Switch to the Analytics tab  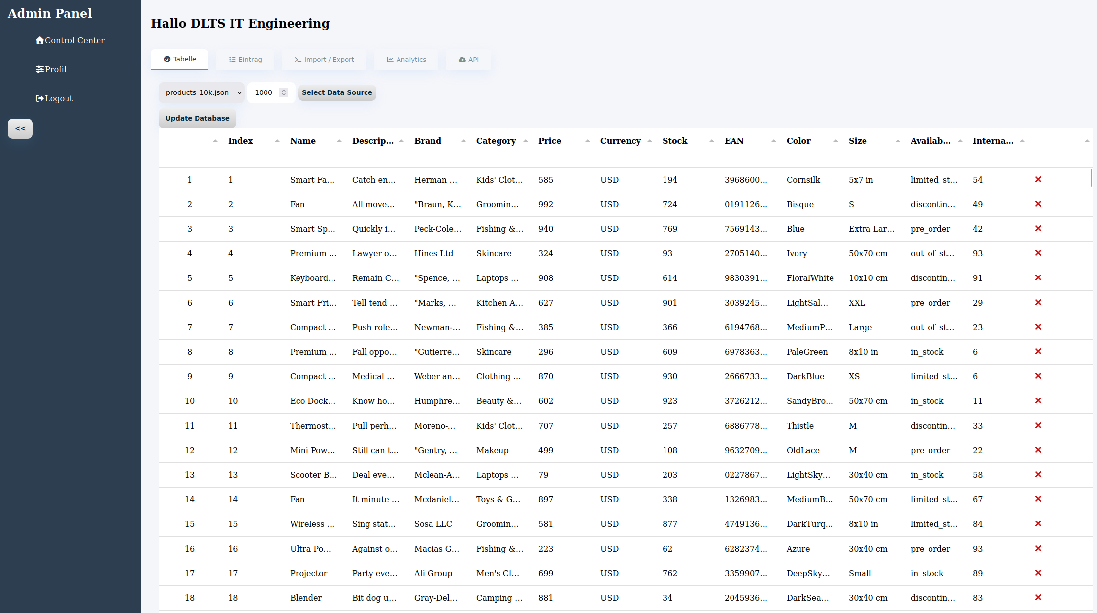(x=406, y=60)
